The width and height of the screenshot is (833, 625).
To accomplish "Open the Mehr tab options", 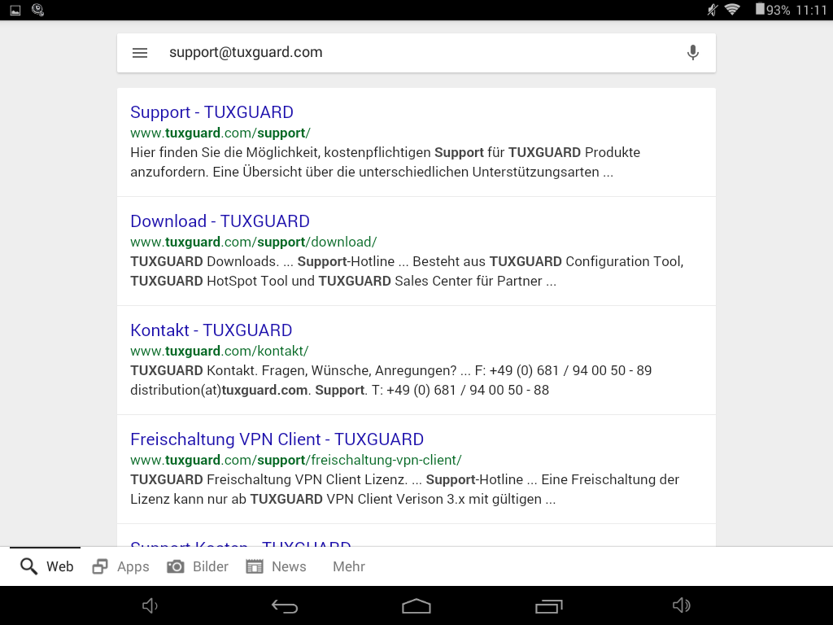I will pyautogui.click(x=348, y=566).
